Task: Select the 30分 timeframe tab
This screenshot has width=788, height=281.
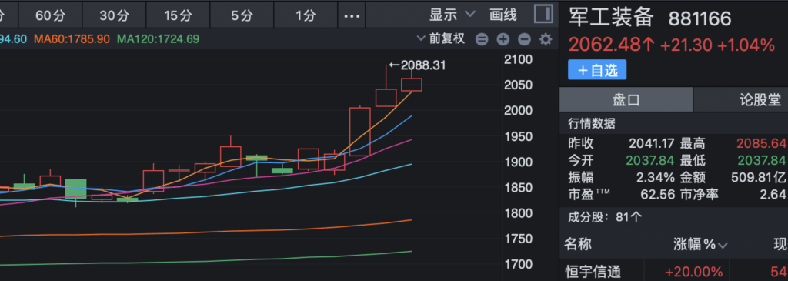Action: coord(114,15)
